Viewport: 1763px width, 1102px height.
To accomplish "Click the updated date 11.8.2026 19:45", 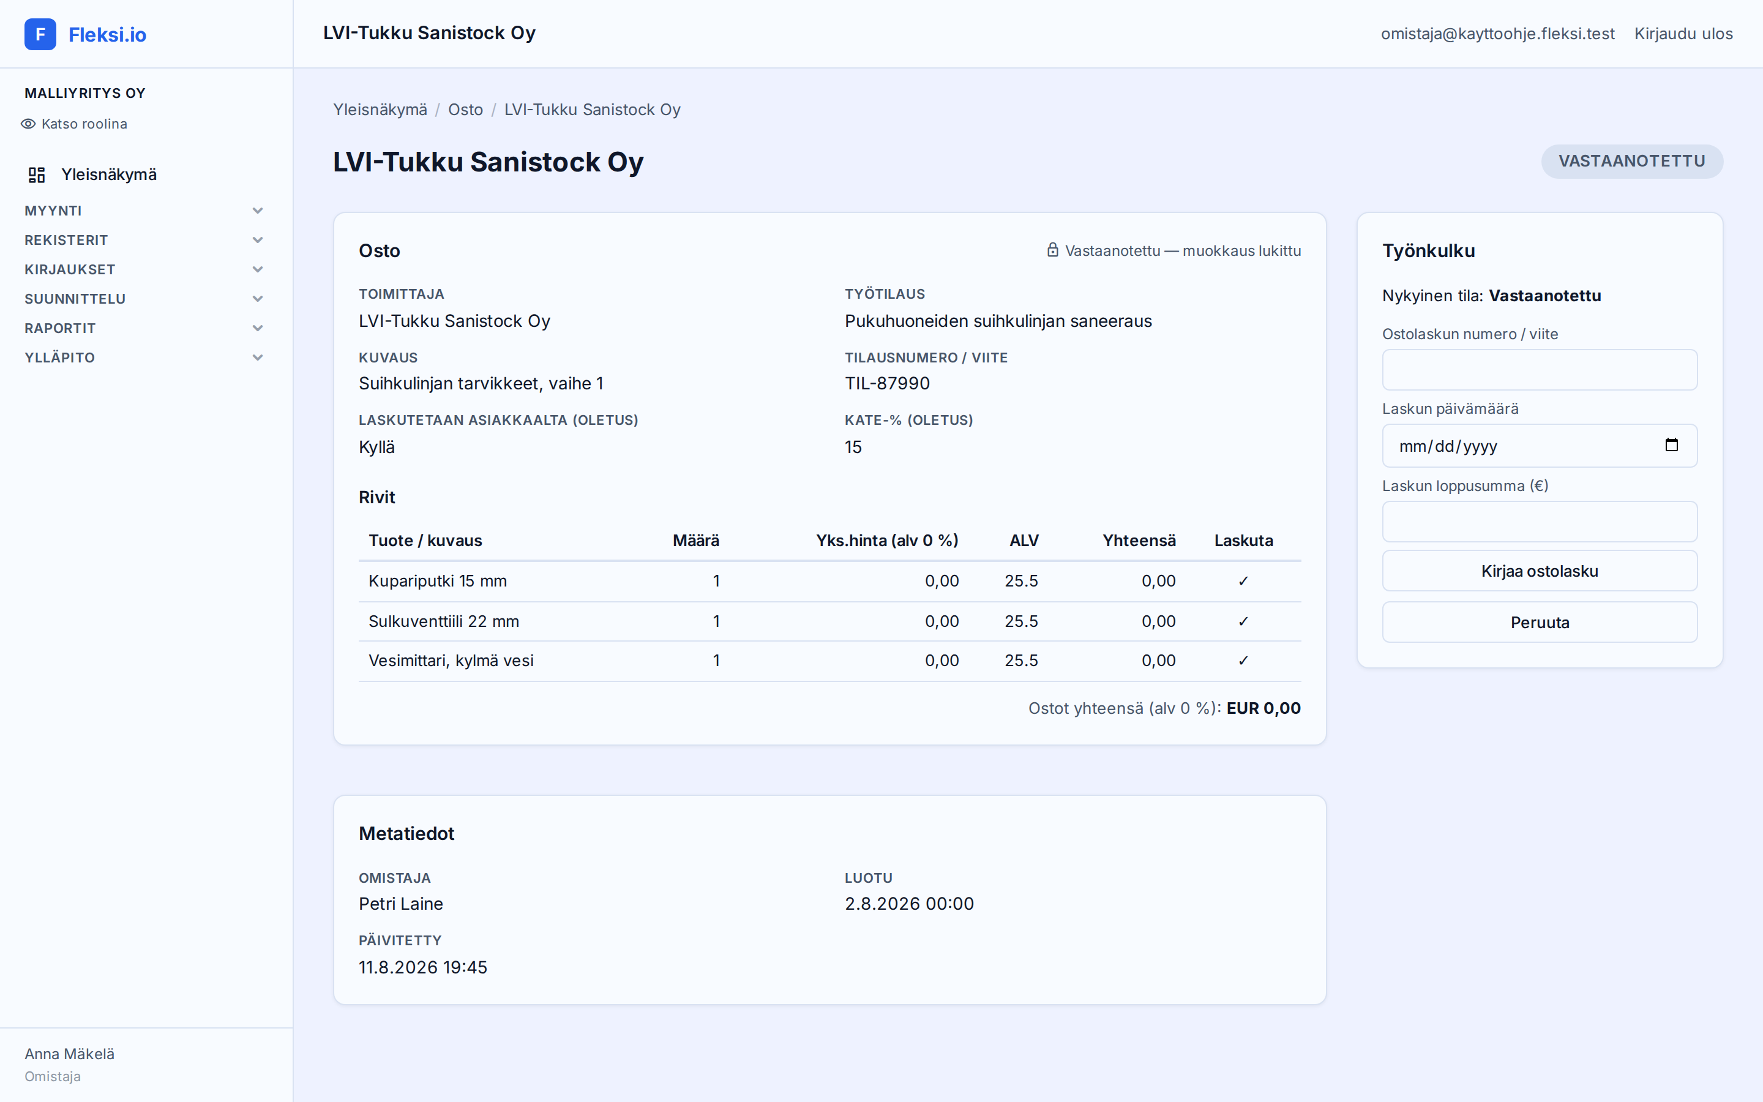I will 422,967.
